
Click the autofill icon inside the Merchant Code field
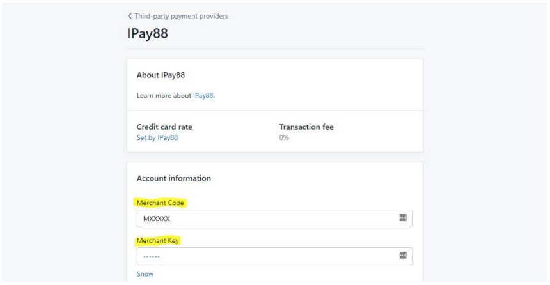pos(403,218)
